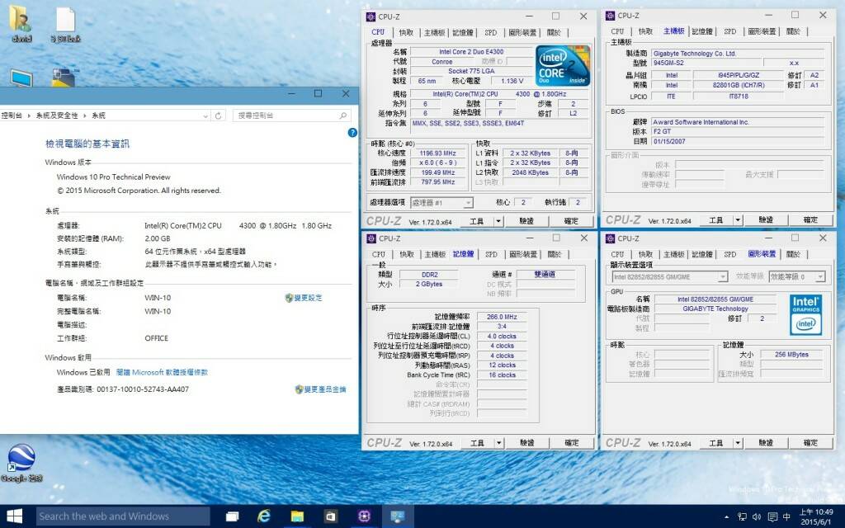
Task: Click 工具 button in CPU-tab CPU-Z window
Action: (x=476, y=221)
